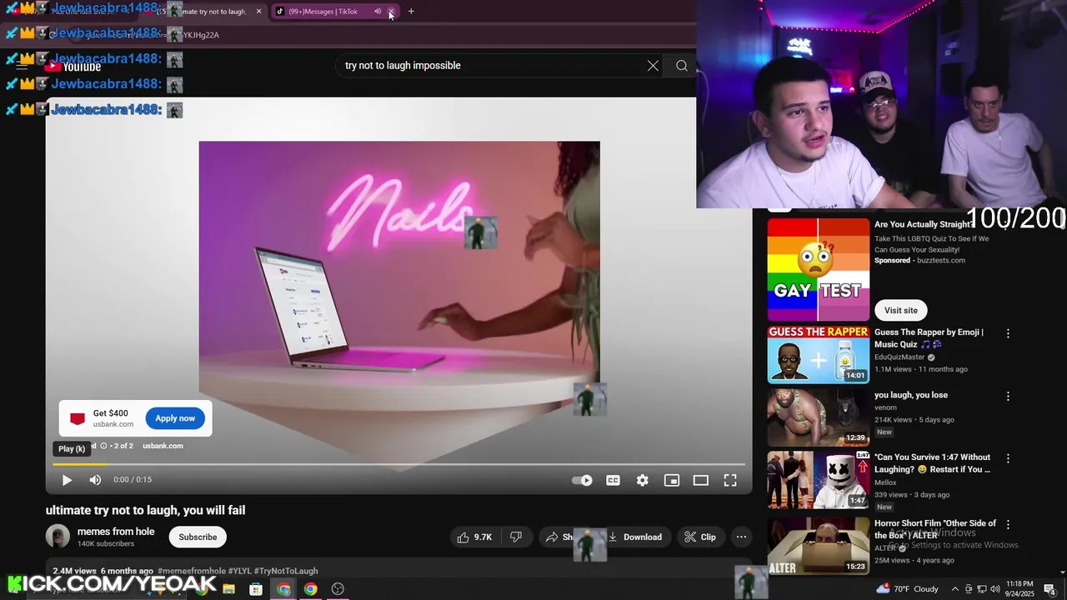Enter fullscreen video mode
This screenshot has width=1067, height=600.
729,480
